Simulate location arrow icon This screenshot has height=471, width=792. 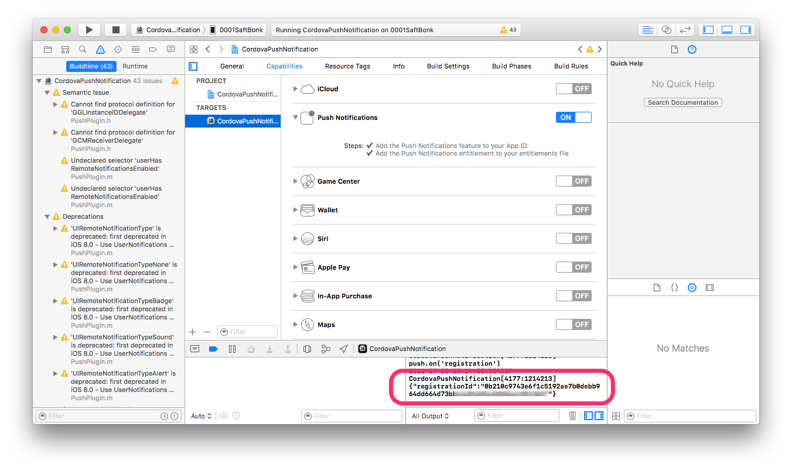(x=344, y=349)
